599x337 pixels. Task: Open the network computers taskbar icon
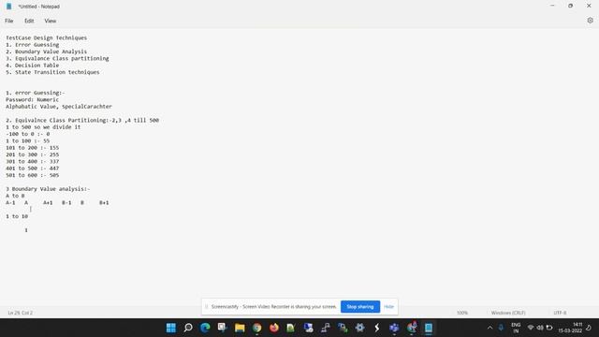[x=325, y=328]
